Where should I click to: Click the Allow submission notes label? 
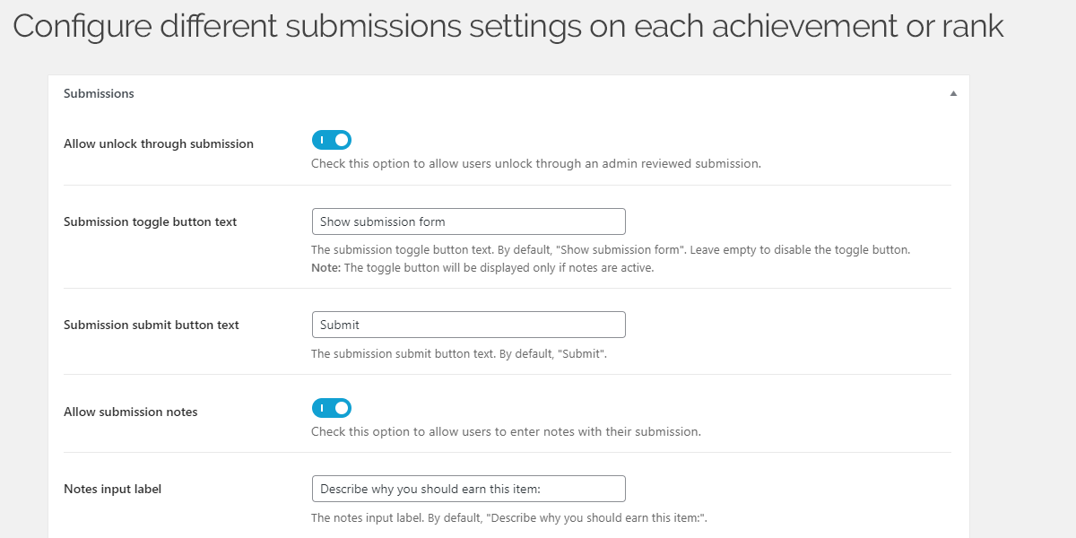[x=131, y=412]
